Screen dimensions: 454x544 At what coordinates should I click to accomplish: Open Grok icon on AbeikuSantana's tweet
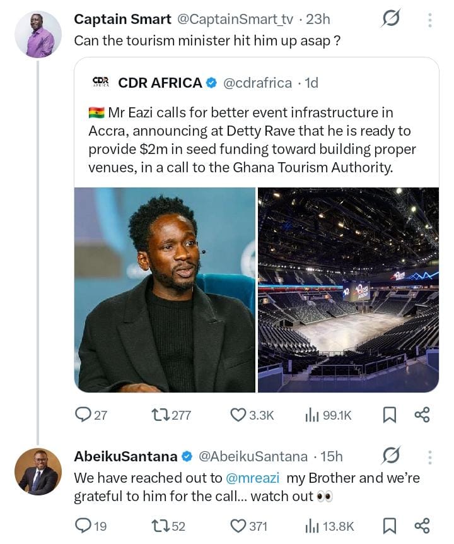pos(391,456)
